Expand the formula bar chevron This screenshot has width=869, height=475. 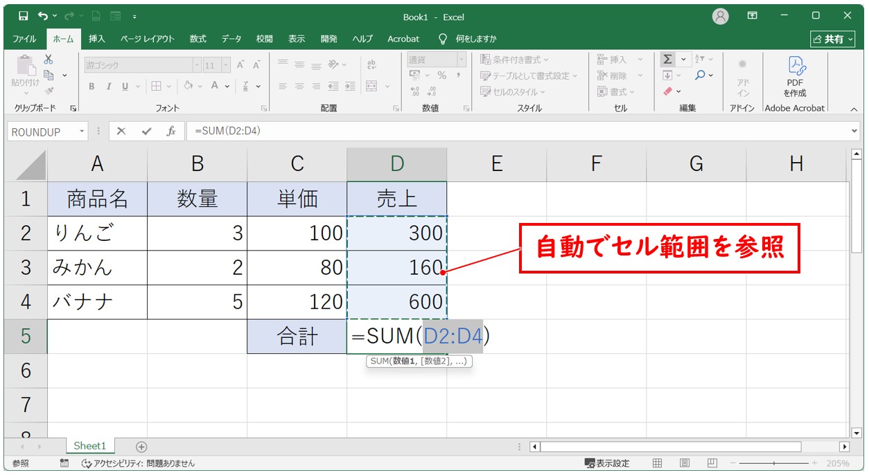854,131
